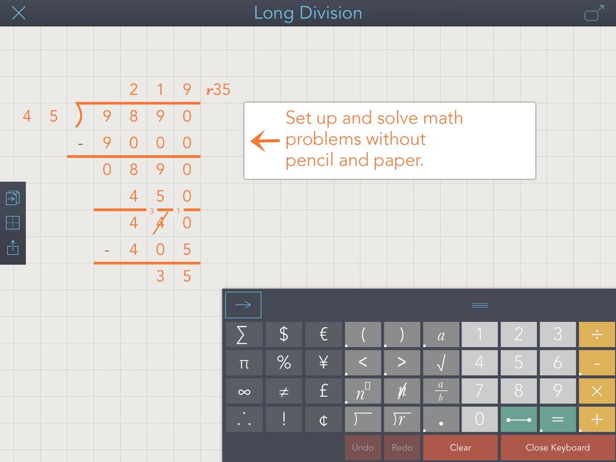Tap the infinity symbol key
Screen dimensions: 616x462
(244, 391)
